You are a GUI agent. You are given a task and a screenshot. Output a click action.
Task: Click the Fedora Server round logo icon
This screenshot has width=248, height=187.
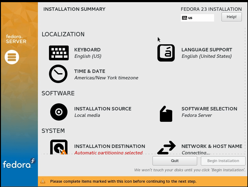pos(12,57)
